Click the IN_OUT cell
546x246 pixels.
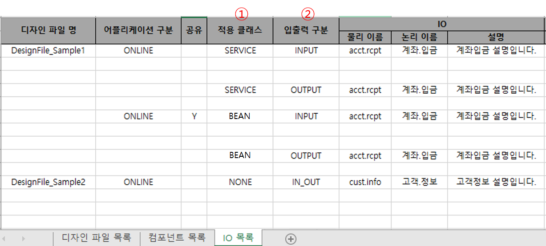click(x=306, y=182)
